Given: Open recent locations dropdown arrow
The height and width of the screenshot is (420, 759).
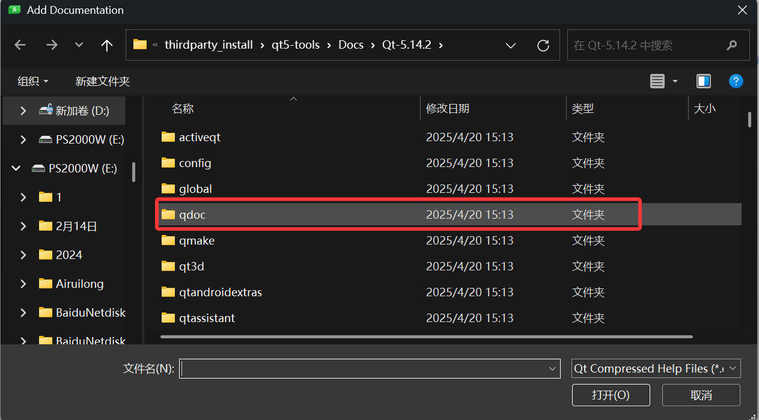Looking at the screenshot, I should [79, 45].
